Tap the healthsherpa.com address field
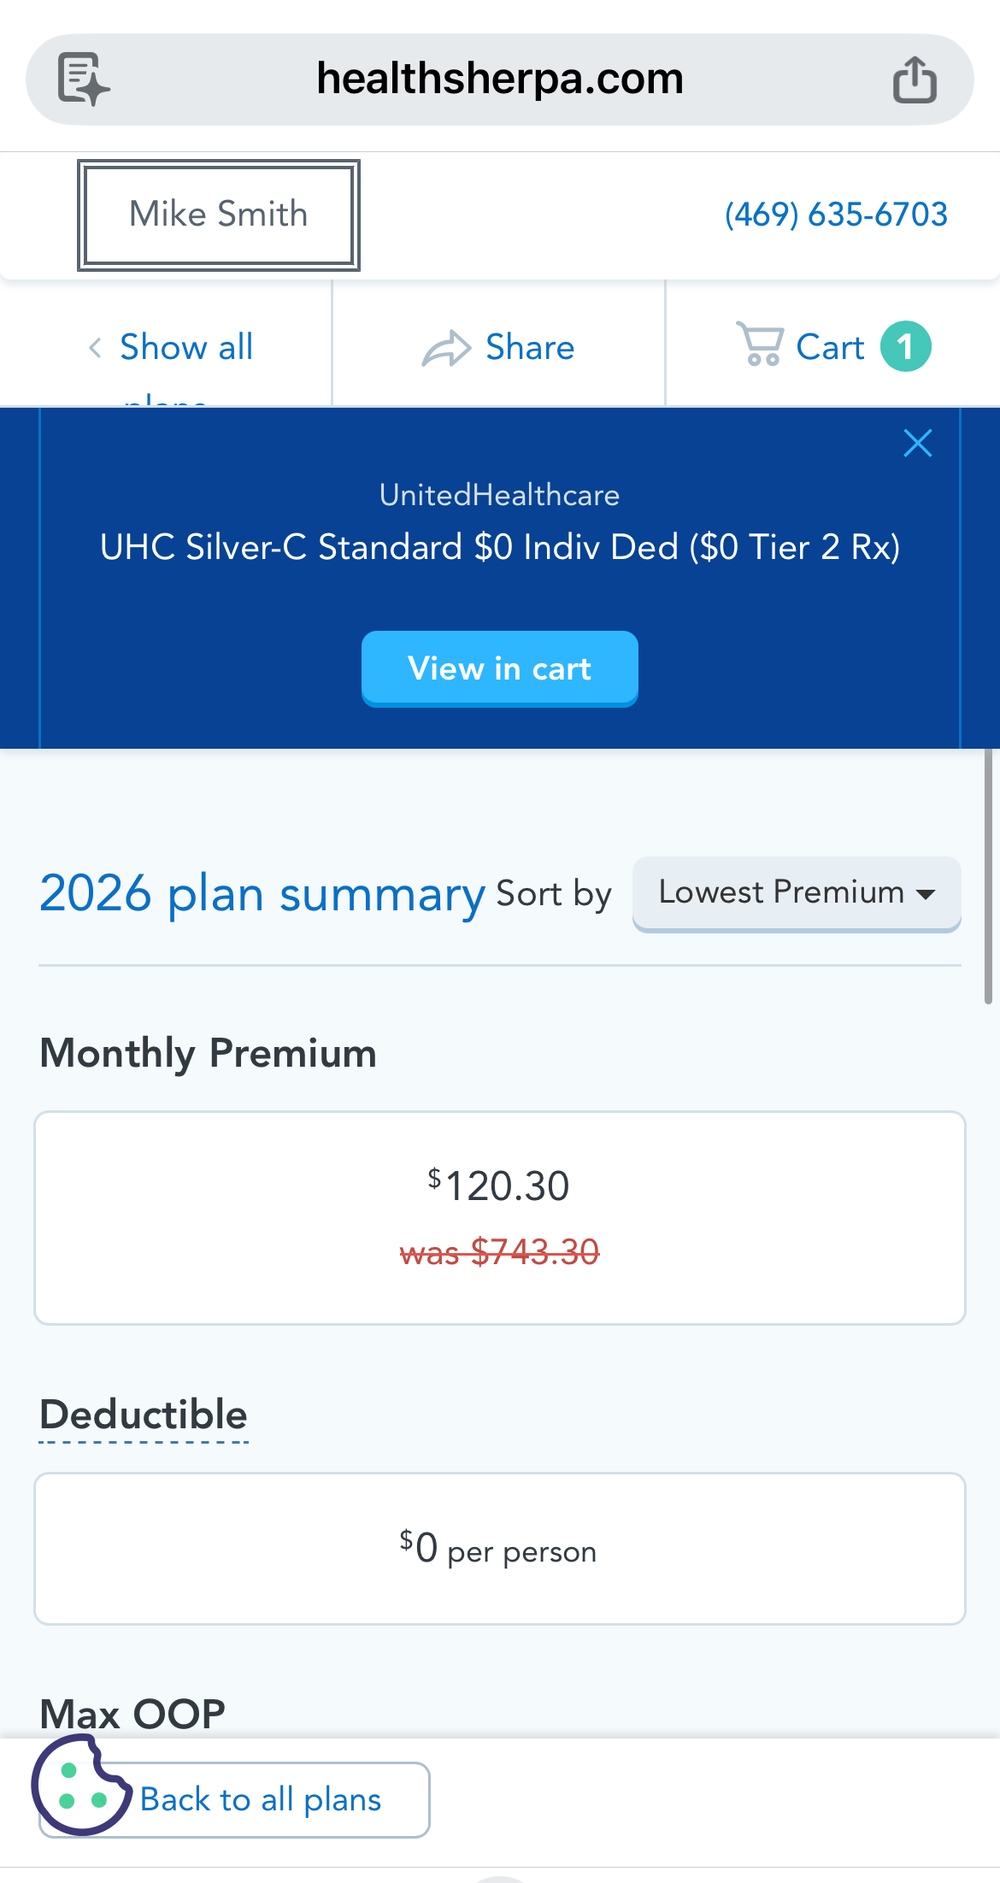Screen dimensions: 1000x1883 click(x=500, y=79)
